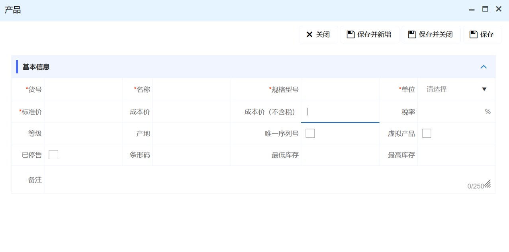This screenshot has width=509, height=252.
Task: Maximize the 产品 window
Action: pos(485,9)
